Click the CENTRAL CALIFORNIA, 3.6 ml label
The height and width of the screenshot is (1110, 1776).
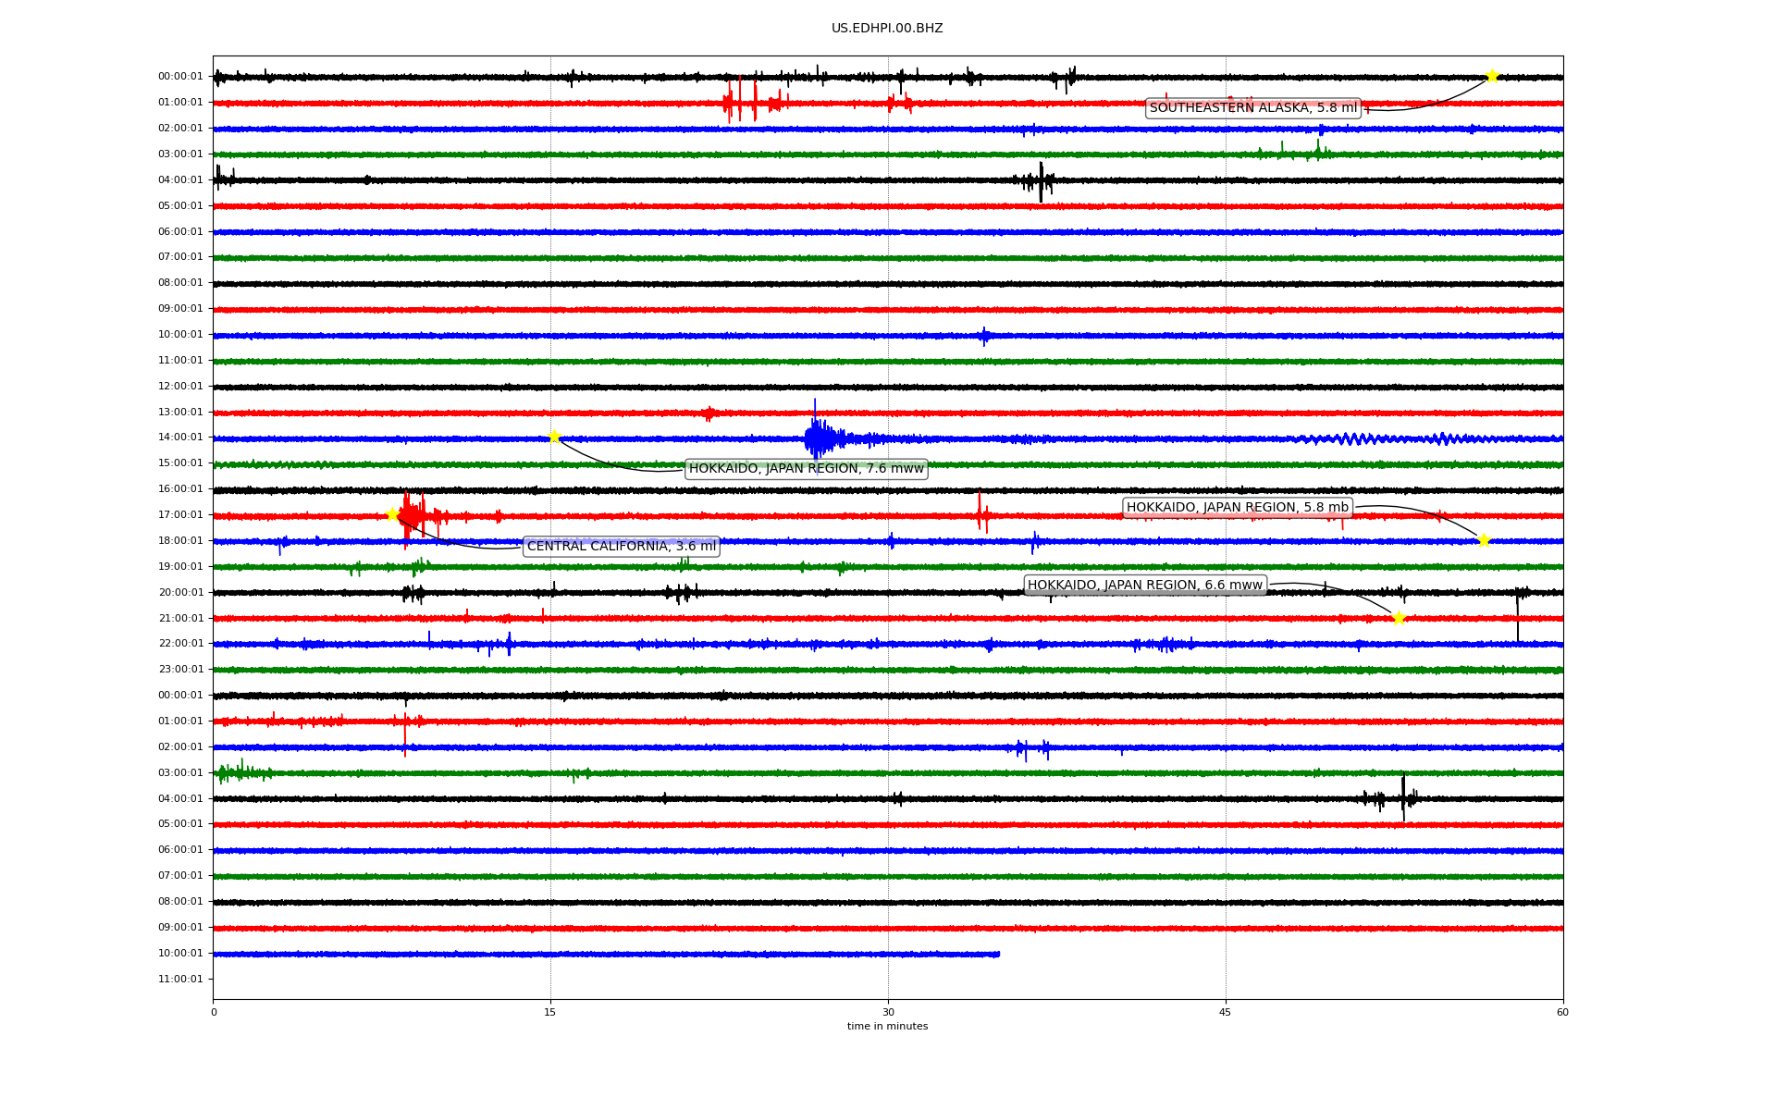[621, 547]
